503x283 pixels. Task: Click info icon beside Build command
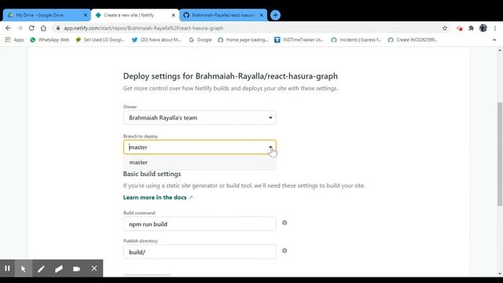click(x=285, y=222)
